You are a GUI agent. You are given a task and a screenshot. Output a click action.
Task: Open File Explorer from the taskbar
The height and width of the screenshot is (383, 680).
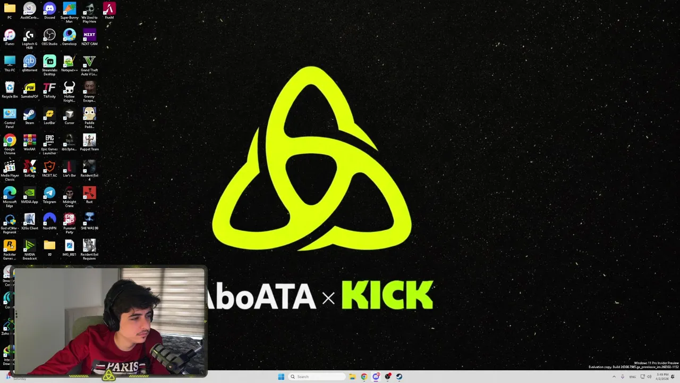352,377
